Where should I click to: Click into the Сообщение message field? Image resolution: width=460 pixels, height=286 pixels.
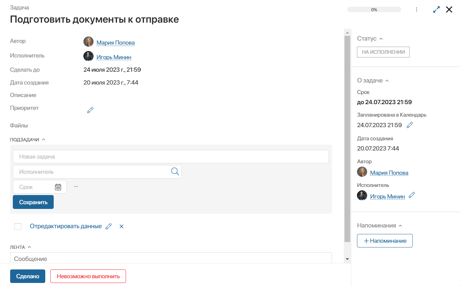(x=171, y=258)
